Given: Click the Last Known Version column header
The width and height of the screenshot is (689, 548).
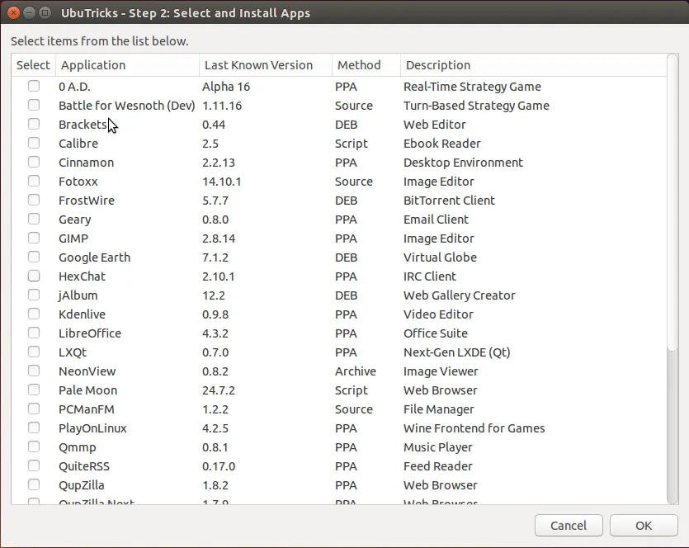Looking at the screenshot, I should click(264, 65).
